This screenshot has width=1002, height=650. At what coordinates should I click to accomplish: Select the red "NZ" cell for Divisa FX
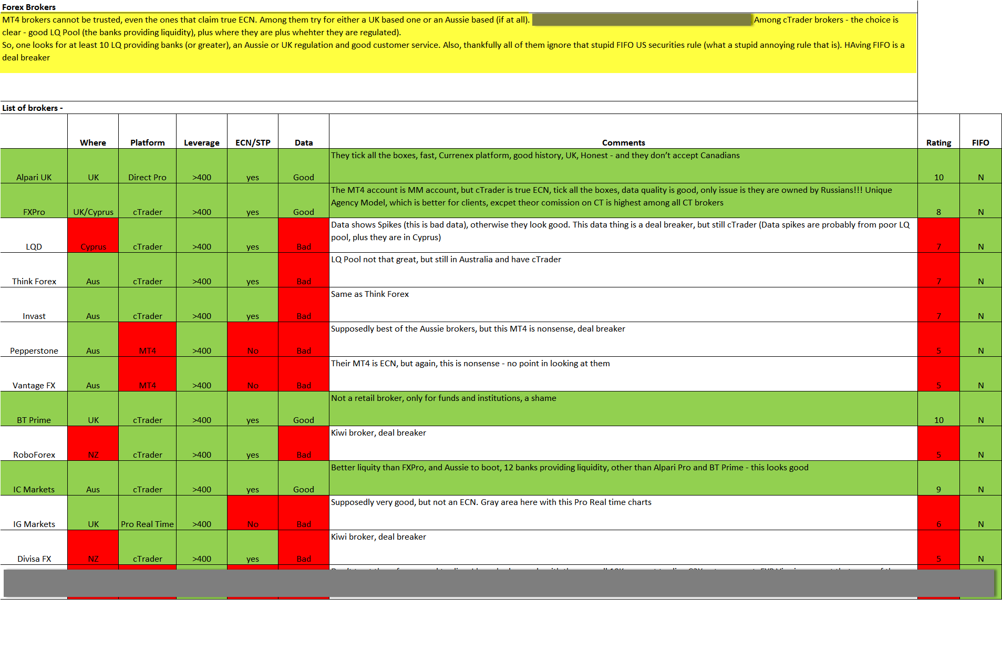(93, 548)
